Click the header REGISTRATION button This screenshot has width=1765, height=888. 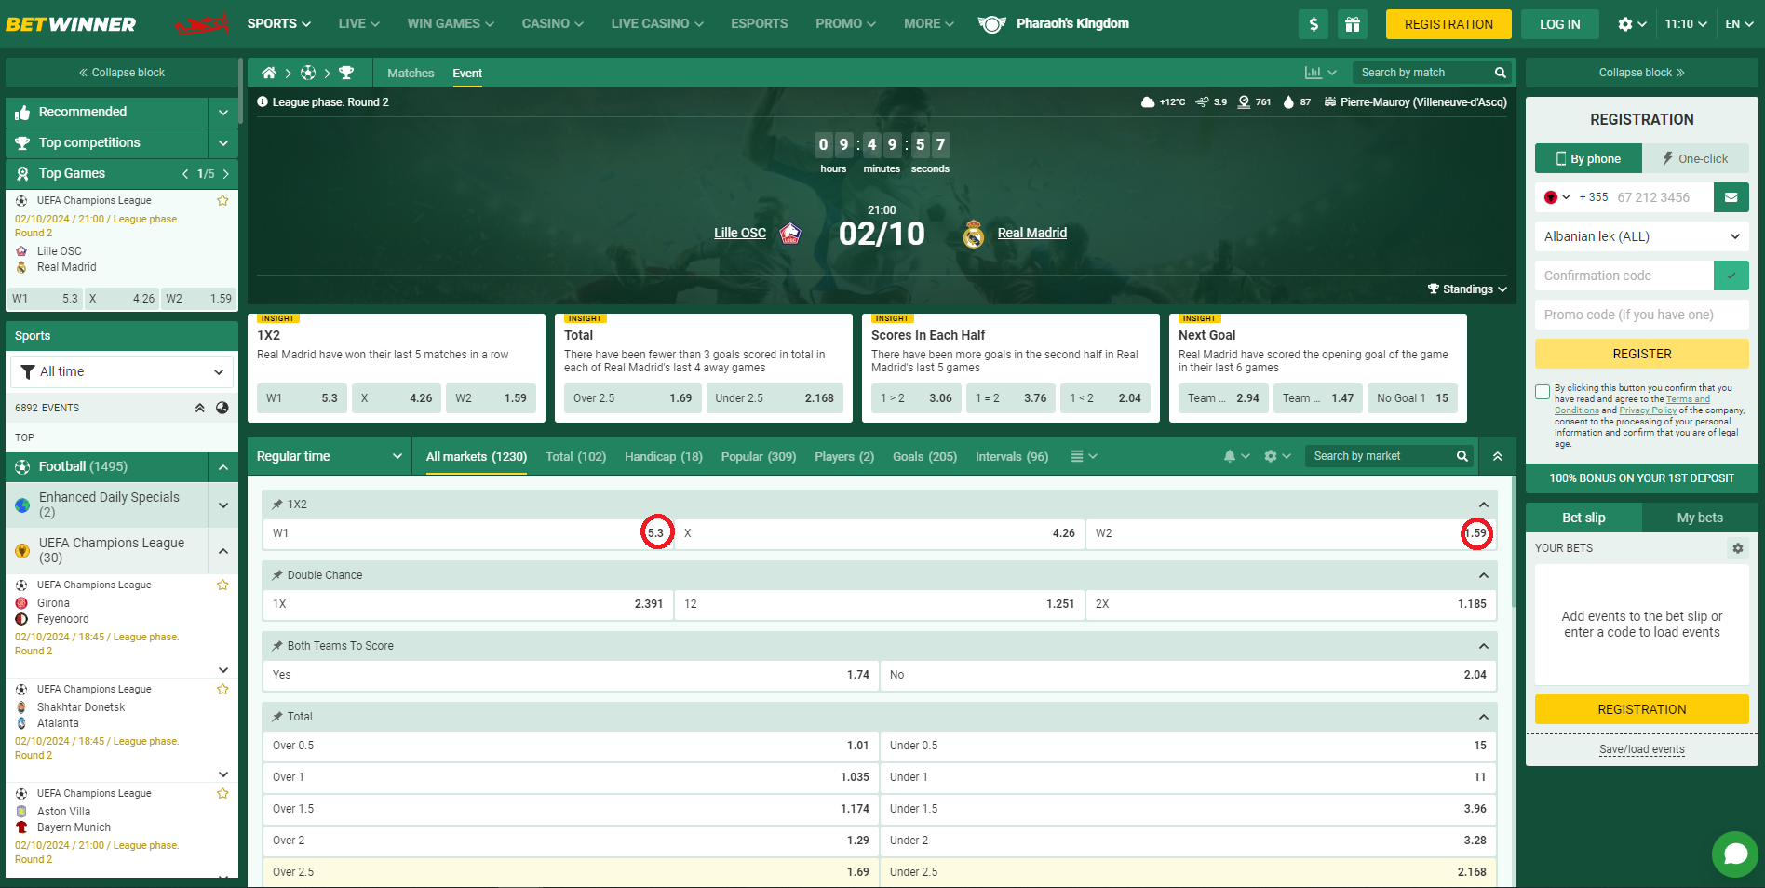coord(1448,24)
